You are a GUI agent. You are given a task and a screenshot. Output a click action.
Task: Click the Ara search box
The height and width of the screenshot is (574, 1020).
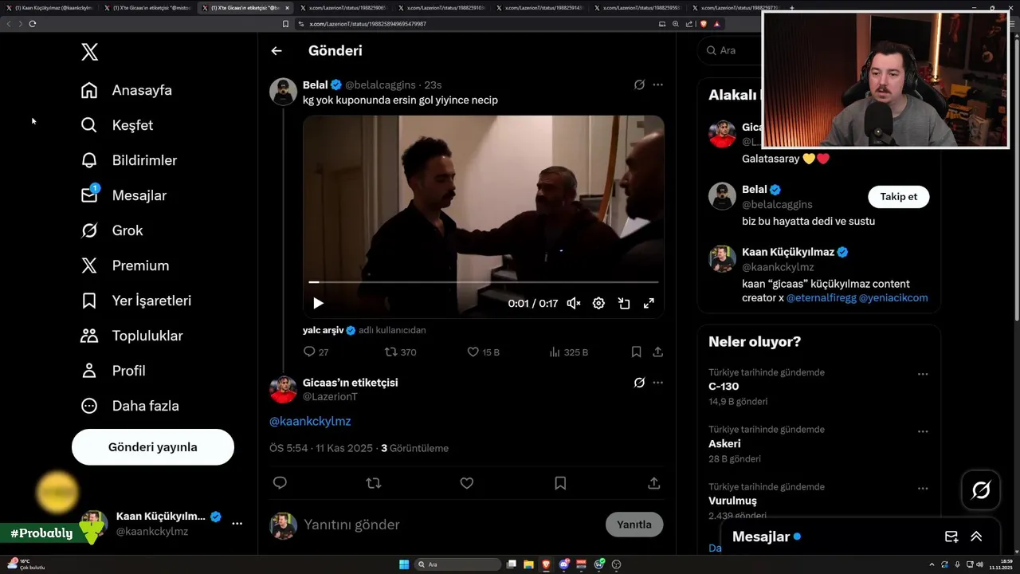[729, 50]
